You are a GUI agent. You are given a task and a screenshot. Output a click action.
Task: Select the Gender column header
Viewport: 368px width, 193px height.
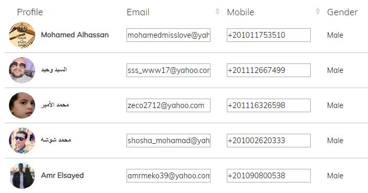point(342,12)
